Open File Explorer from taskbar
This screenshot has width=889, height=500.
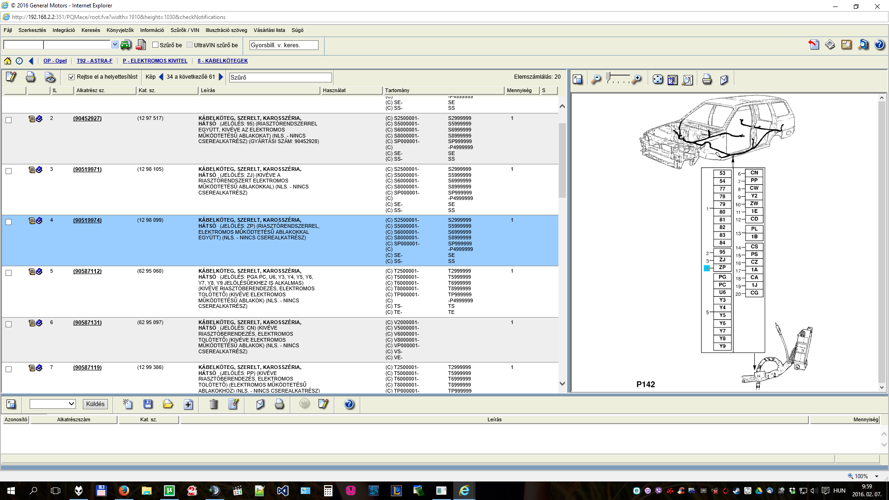[147, 491]
